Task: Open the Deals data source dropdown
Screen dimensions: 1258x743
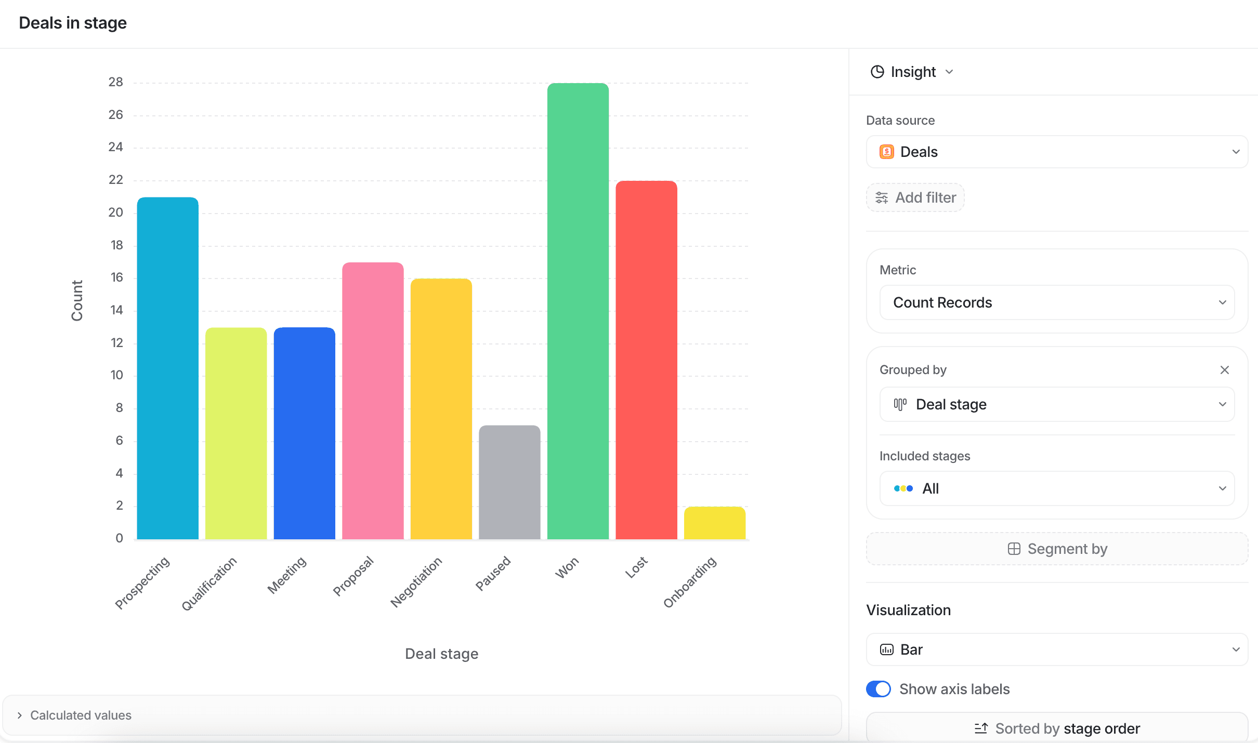Action: tap(1057, 152)
